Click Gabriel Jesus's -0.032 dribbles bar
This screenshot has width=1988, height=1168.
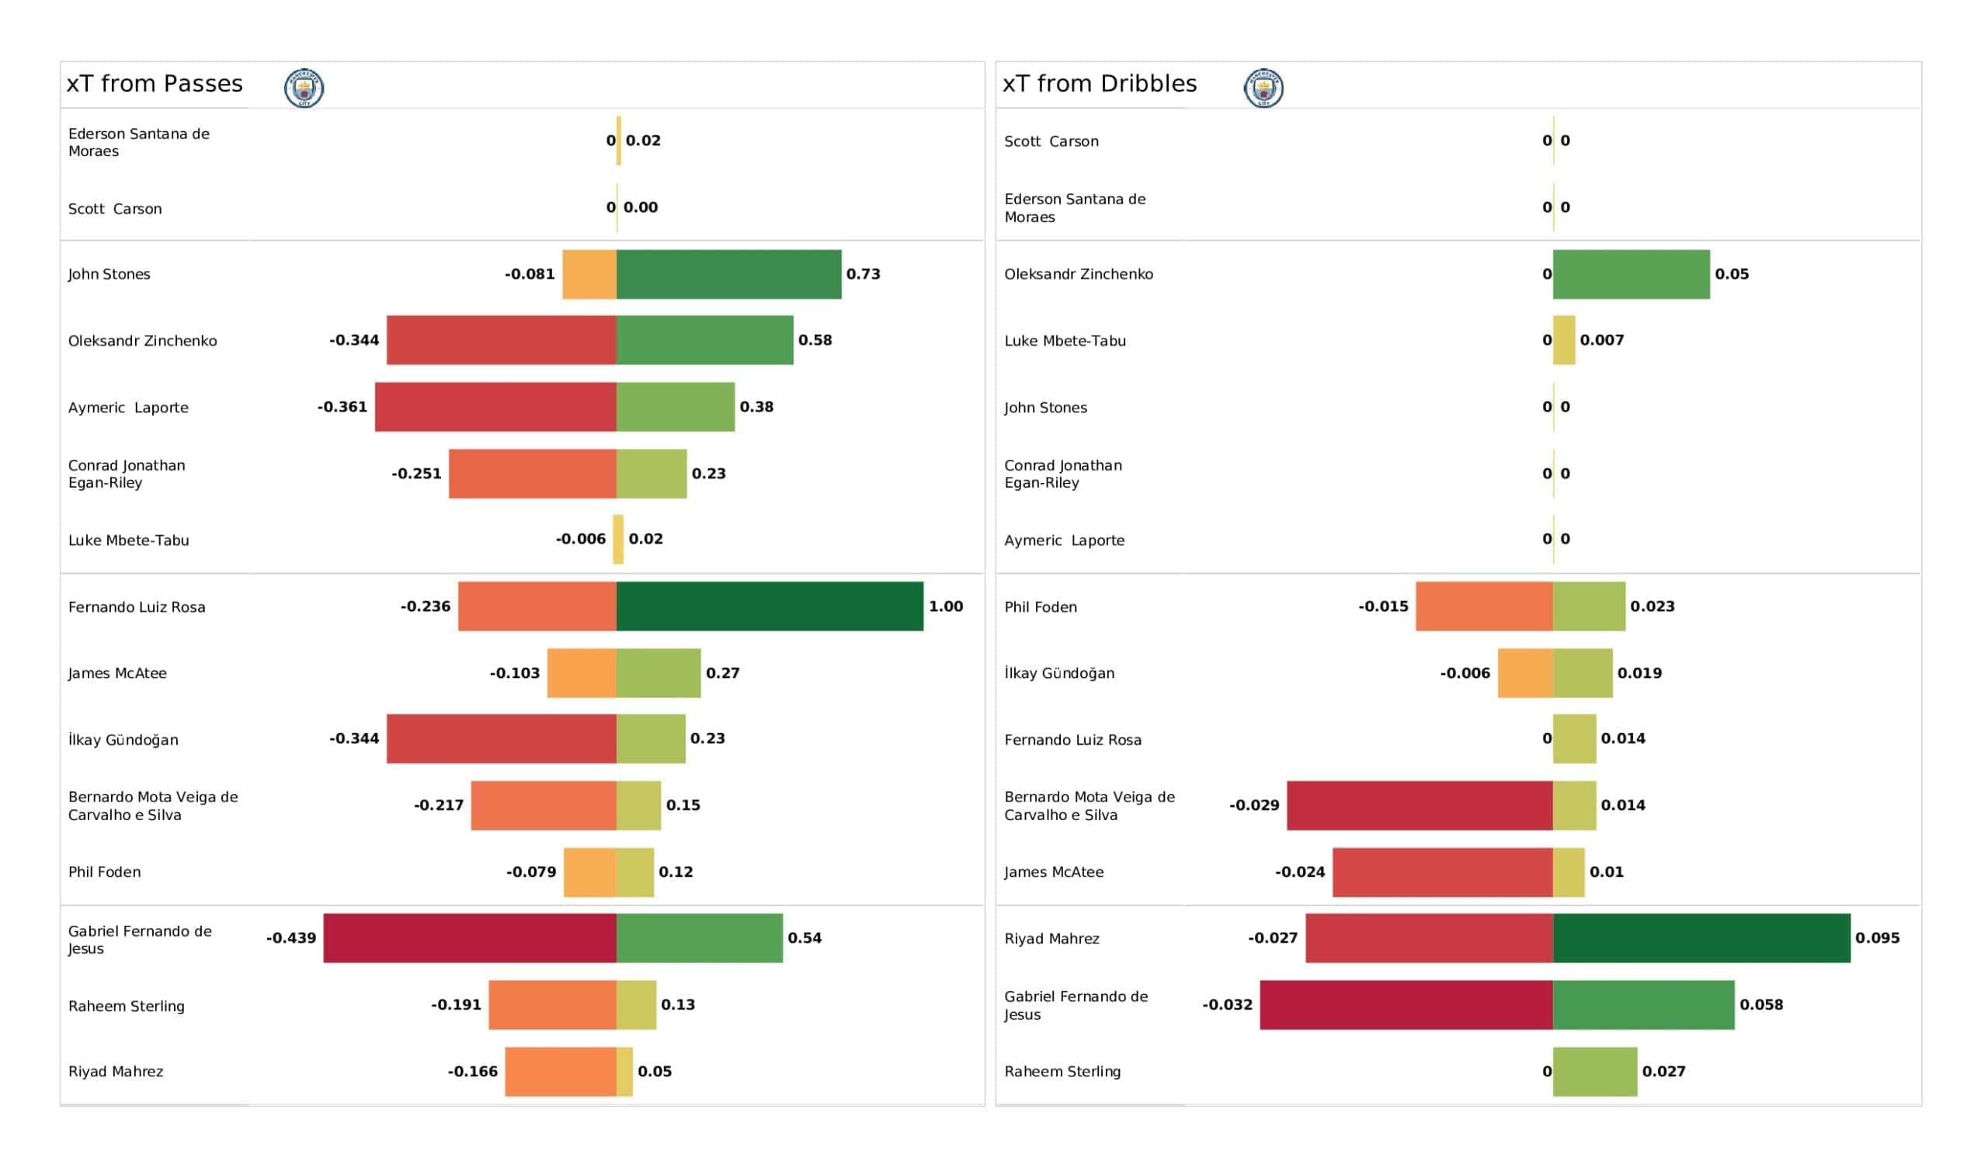pyautogui.click(x=1406, y=1005)
